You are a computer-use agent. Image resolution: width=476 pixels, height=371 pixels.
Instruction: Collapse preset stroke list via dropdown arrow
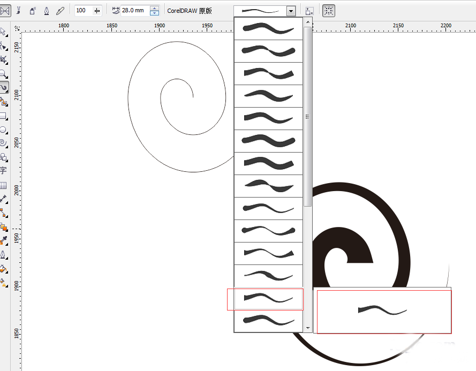[291, 11]
